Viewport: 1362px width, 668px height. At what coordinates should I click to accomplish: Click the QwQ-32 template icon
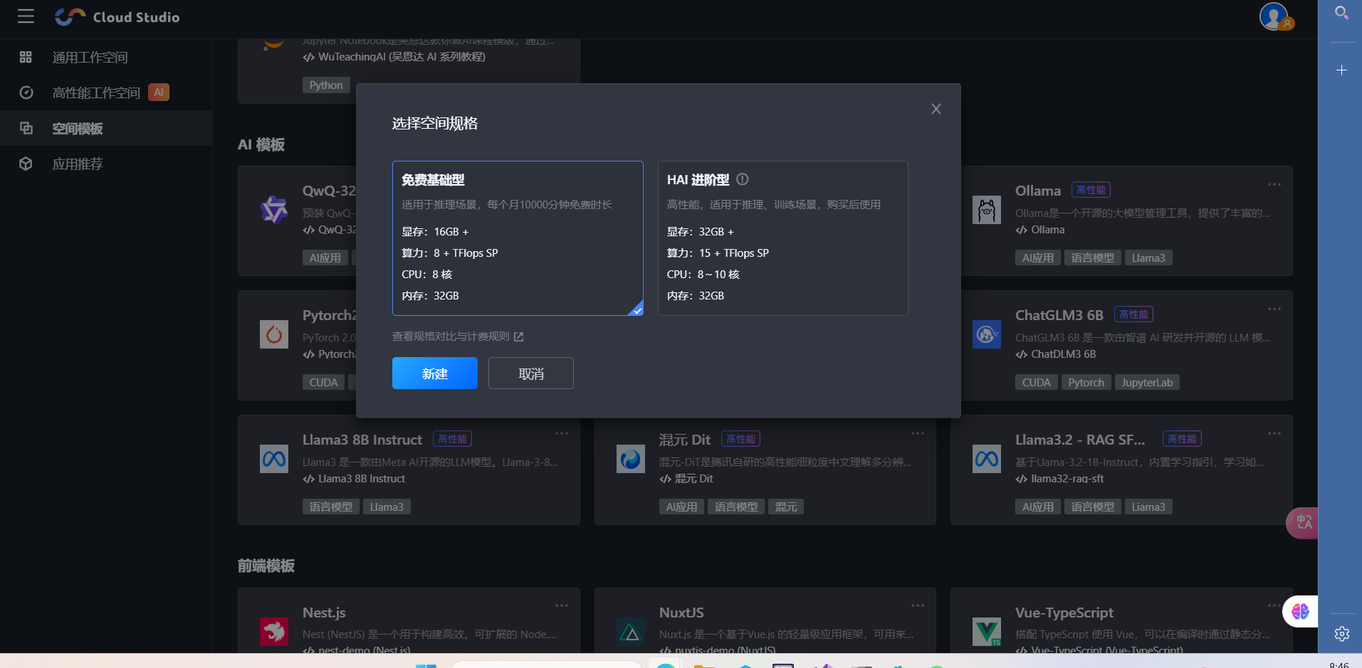point(273,210)
